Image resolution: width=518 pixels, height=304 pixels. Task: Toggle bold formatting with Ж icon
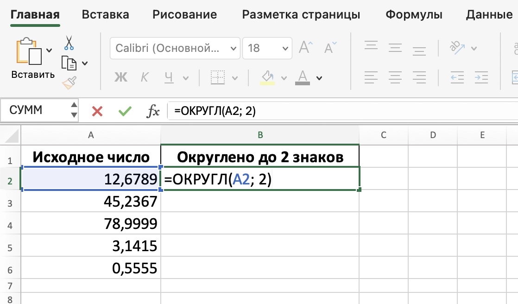(x=120, y=77)
